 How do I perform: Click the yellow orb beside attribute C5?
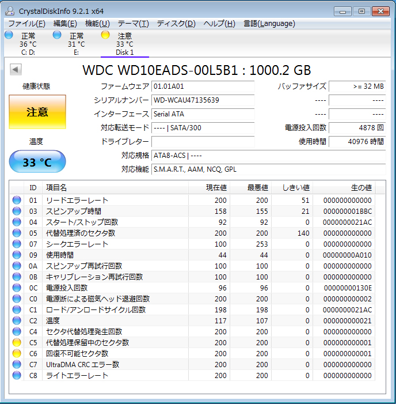point(17,342)
